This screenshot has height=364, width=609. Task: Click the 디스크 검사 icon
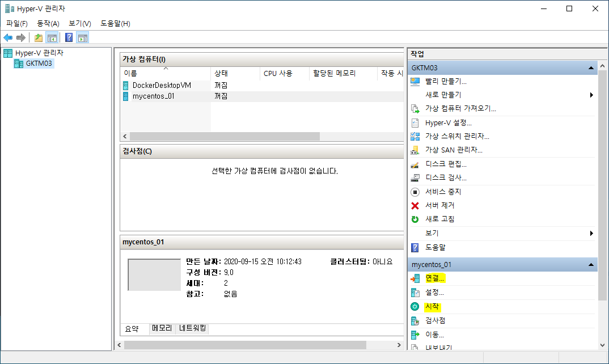tap(415, 178)
